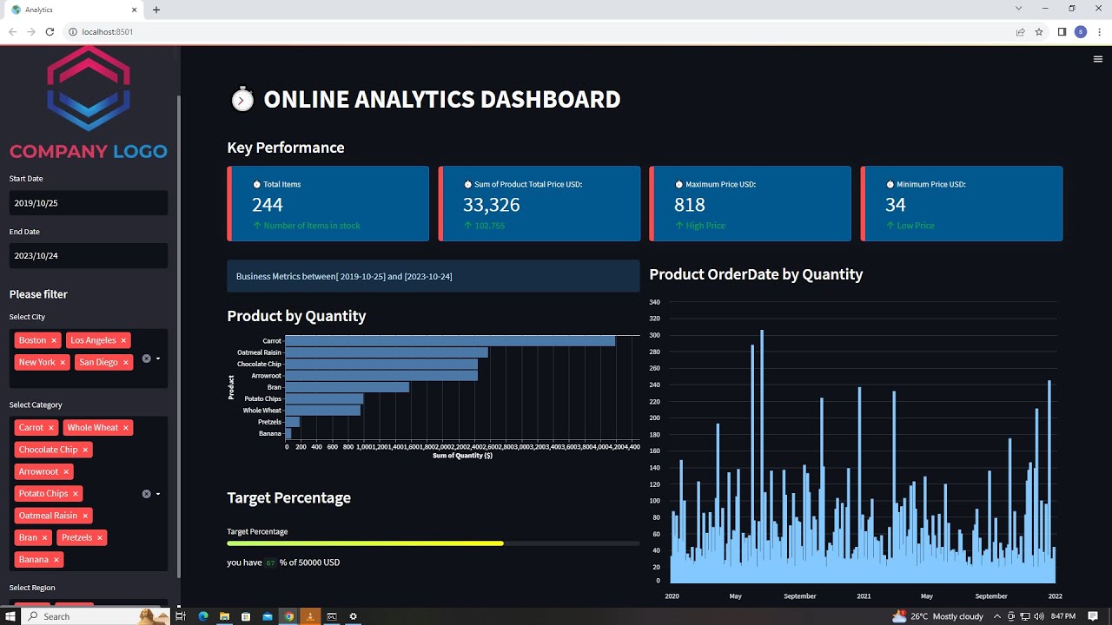This screenshot has width=1112, height=625.
Task: Remove the Boston city tag
Action: 54,340
